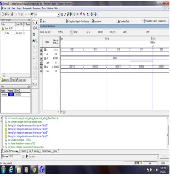Select the Zoom magnifier tool in waveform toolbar

click(37, 28)
